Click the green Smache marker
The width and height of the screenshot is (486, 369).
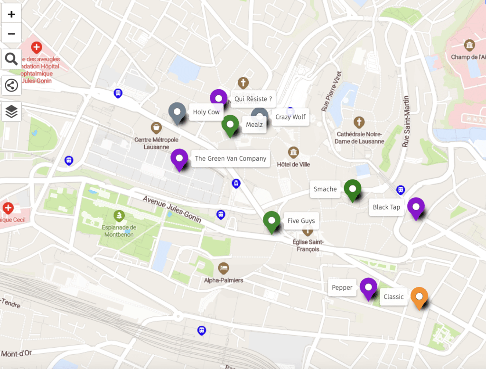coord(353,190)
